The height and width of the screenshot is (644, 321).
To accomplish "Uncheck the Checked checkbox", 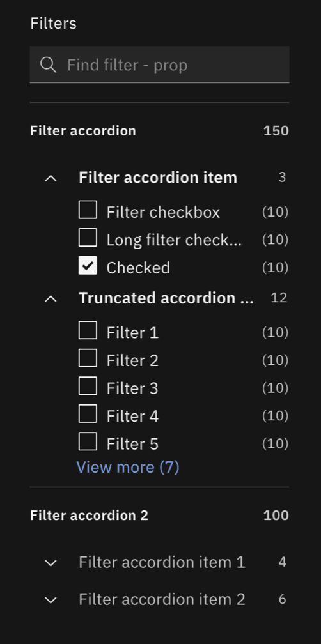I will point(88,266).
